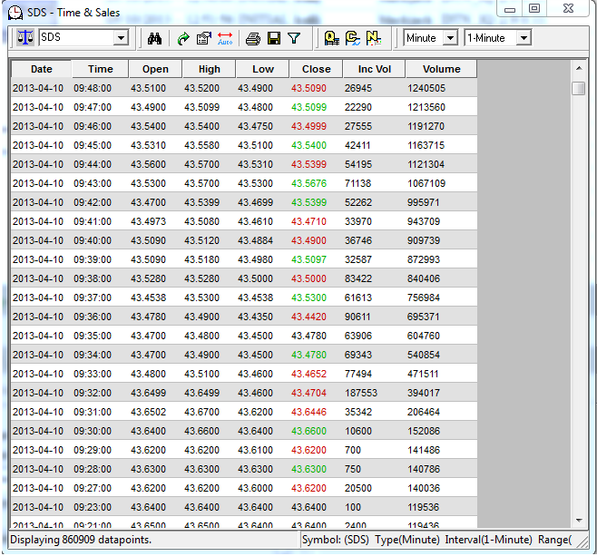597x556 pixels.
Task: Click the Interval(1-Minute) status bar entry
Action: pos(488,540)
